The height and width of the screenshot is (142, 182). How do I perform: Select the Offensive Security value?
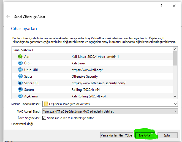(x=85, y=76)
